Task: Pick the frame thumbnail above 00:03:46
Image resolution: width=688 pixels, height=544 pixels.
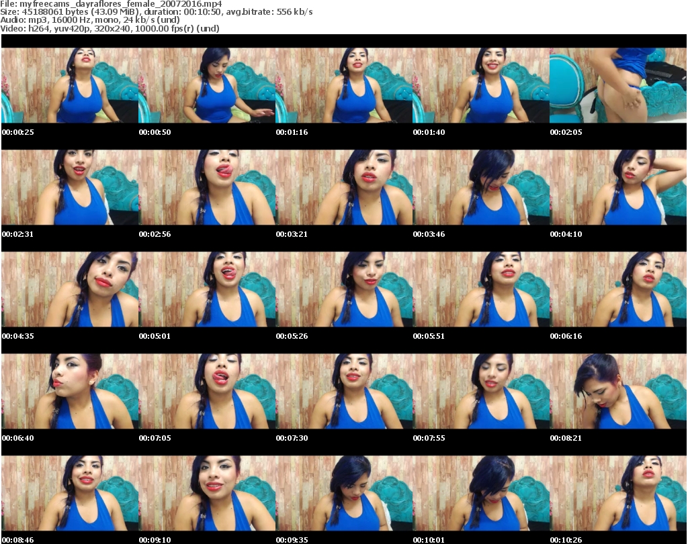Action: 481,187
